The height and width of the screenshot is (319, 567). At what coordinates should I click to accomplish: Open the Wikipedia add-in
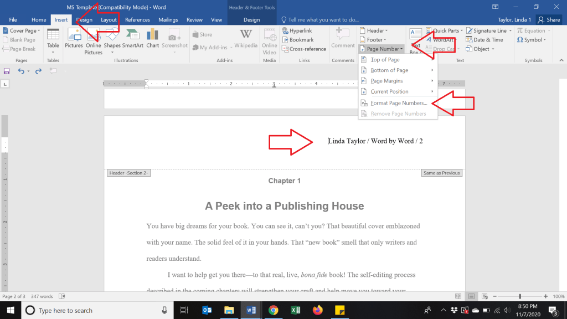point(245,38)
